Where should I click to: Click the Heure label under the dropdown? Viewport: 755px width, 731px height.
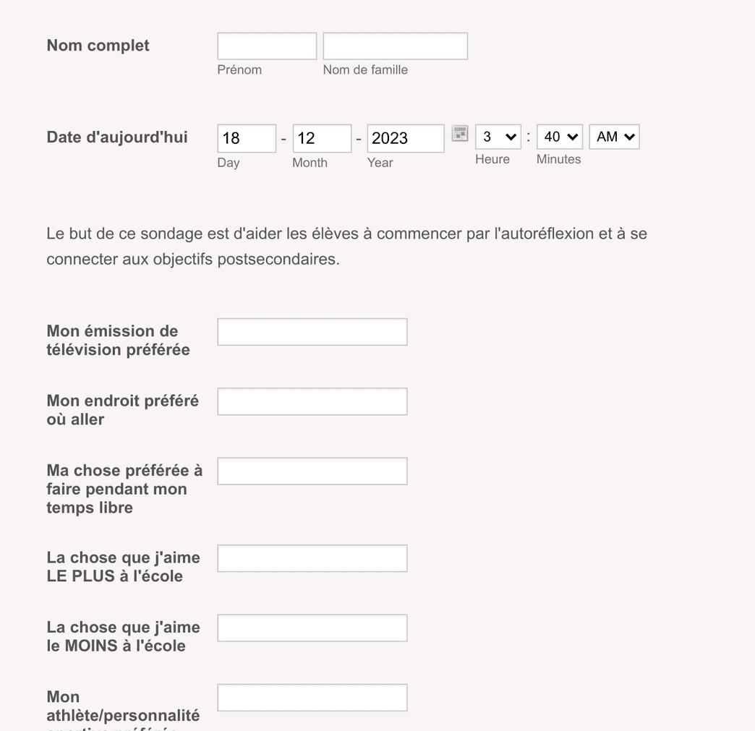click(x=492, y=159)
